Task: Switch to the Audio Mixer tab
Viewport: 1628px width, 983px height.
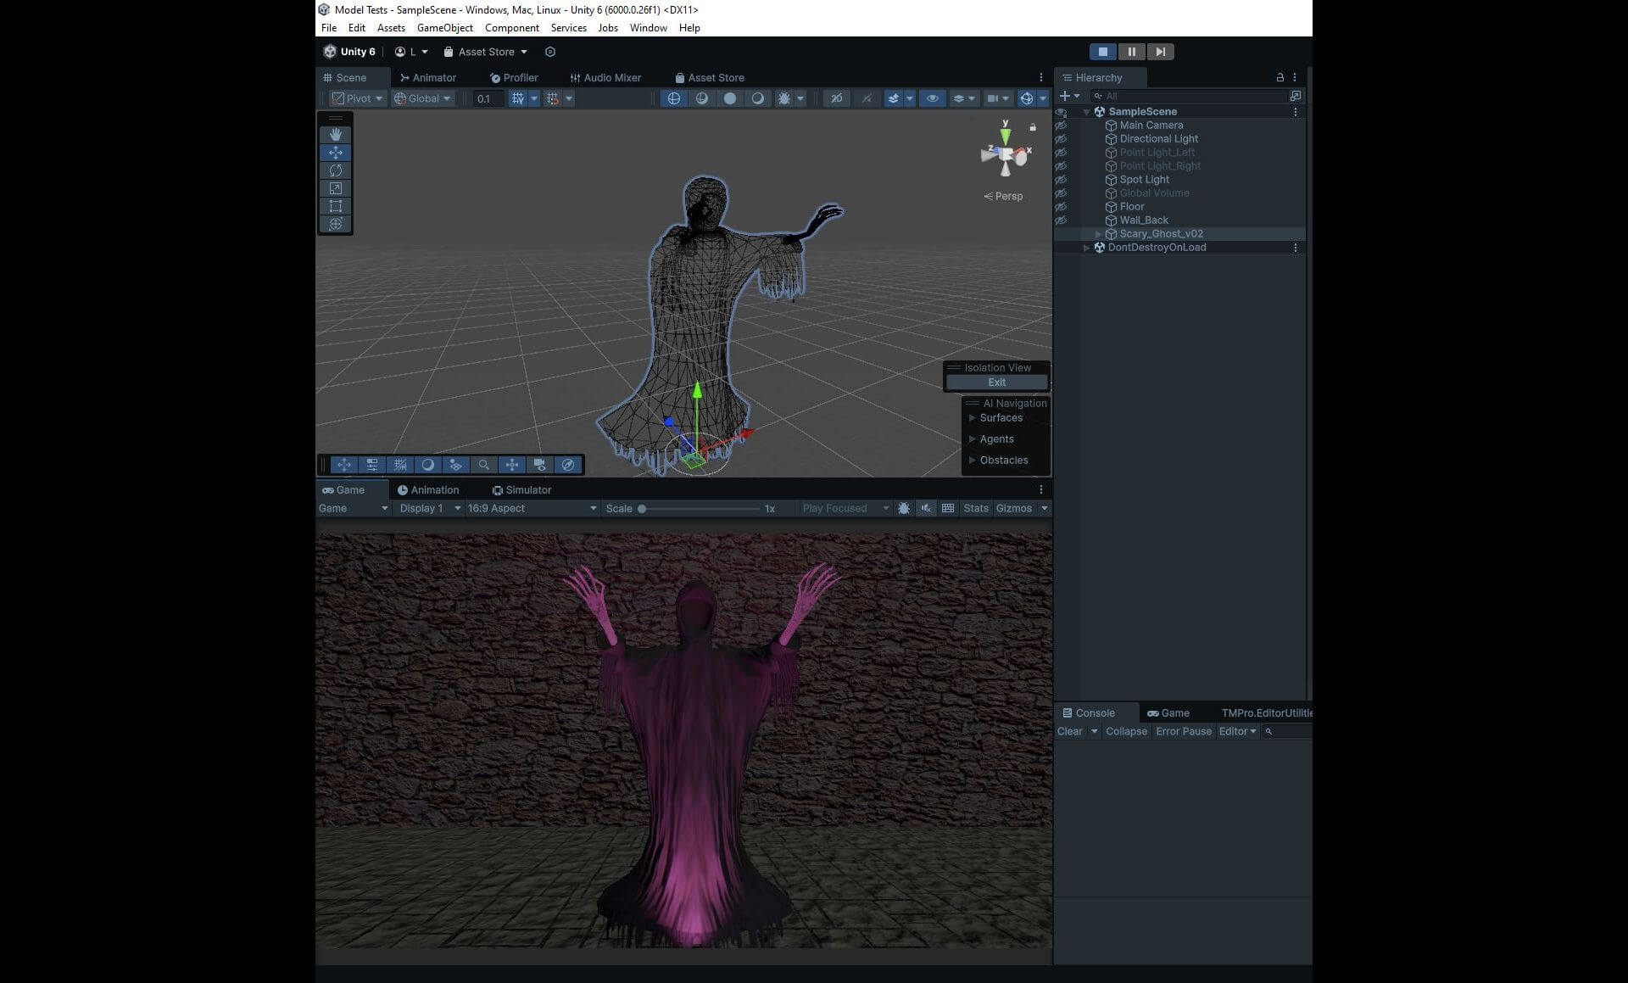Action: [605, 77]
